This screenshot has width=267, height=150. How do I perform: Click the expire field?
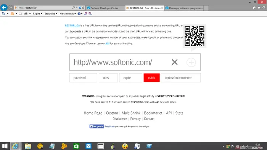click(130, 78)
